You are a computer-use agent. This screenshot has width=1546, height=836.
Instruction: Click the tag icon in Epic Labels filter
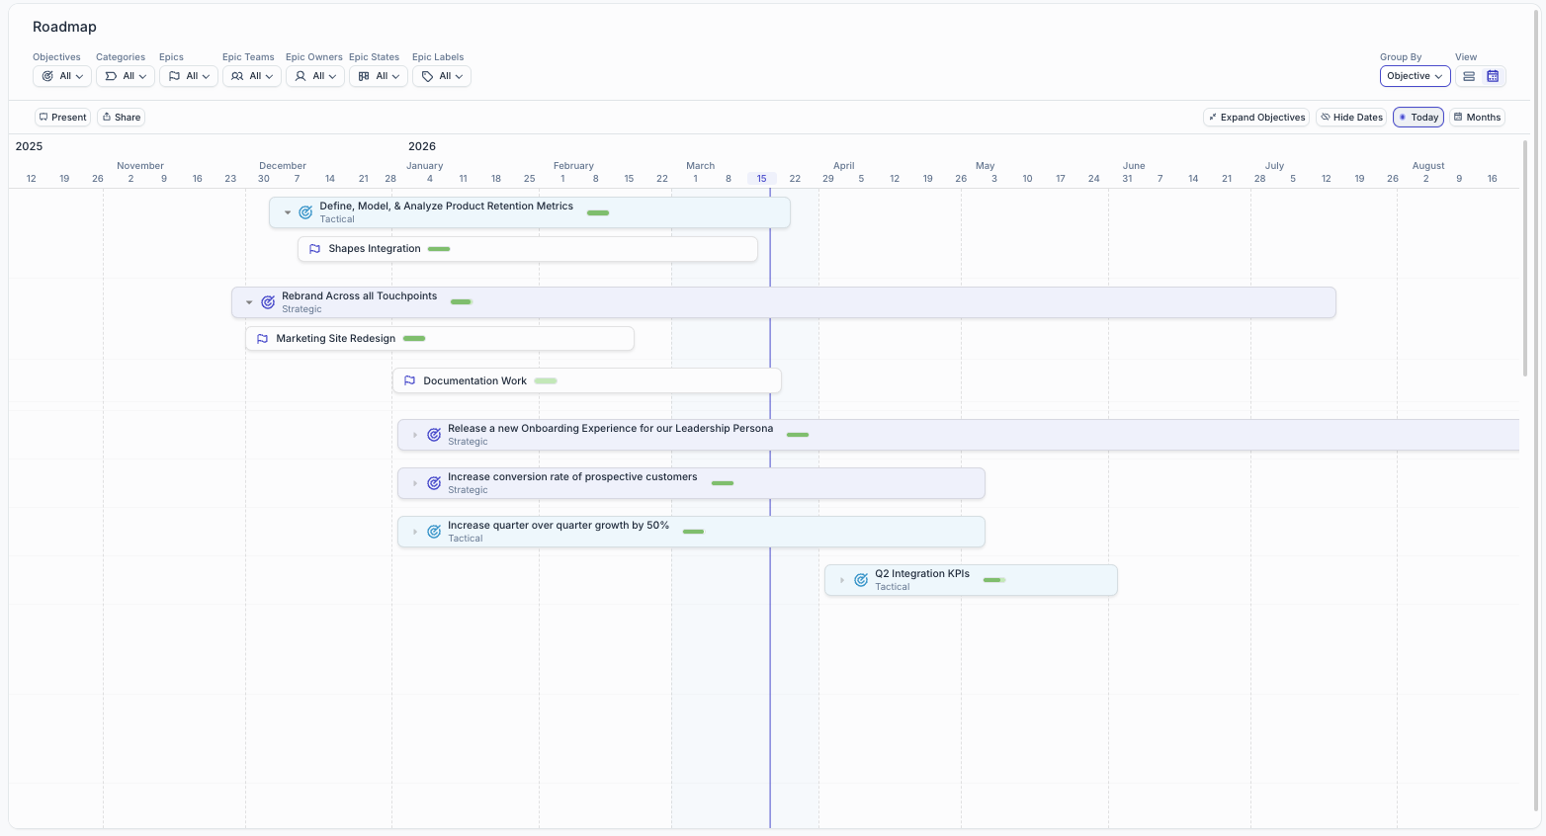point(427,76)
